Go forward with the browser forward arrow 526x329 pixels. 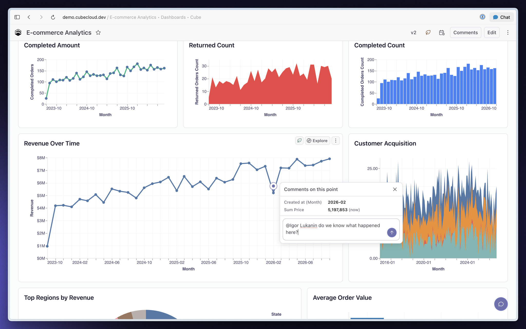(x=41, y=17)
